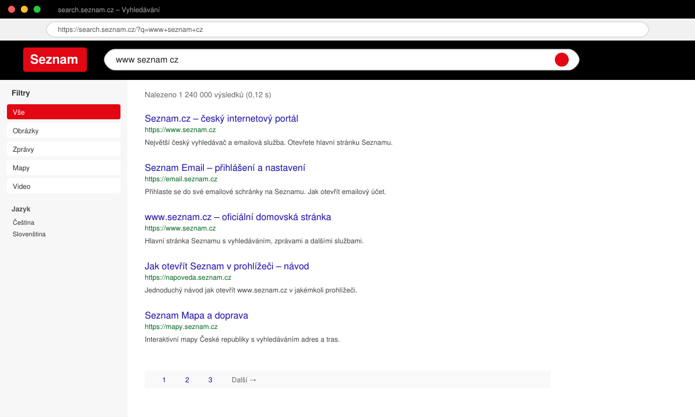Click the snippet "Interaktivní mapy České republiky"
Viewport: 695px width, 417px height.
click(242, 339)
